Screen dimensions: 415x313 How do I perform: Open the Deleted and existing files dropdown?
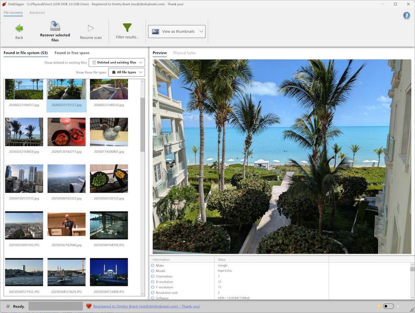click(116, 62)
